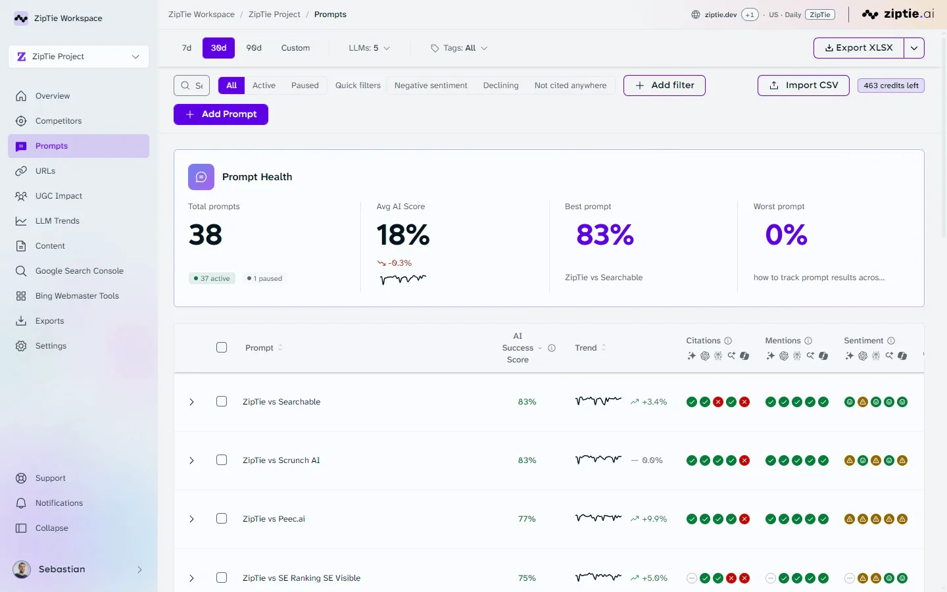
Task: Open Exports page
Action: pos(78,321)
